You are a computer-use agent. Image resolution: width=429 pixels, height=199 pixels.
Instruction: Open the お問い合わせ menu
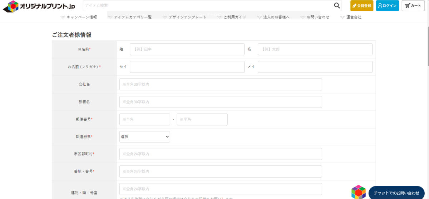(x=315, y=17)
